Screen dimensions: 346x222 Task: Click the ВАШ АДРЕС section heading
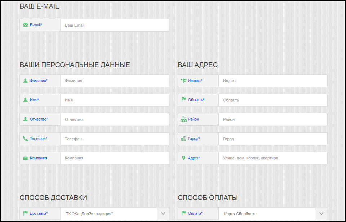pyautogui.click(x=197, y=65)
